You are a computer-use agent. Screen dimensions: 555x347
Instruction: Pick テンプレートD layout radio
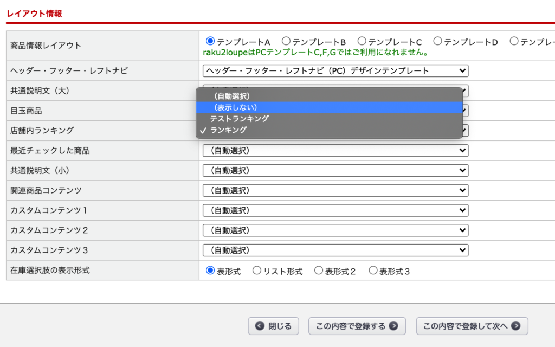click(437, 41)
